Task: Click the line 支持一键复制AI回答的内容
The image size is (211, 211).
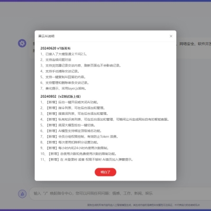Action: (63, 77)
